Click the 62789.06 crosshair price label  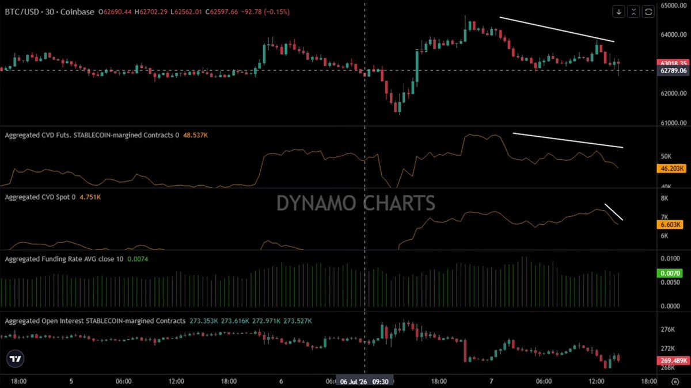point(672,71)
